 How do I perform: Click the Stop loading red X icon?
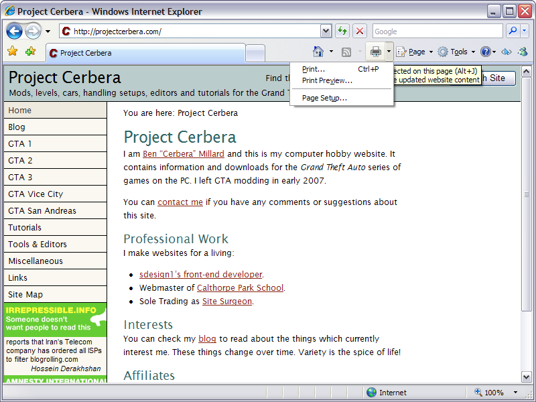(360, 31)
